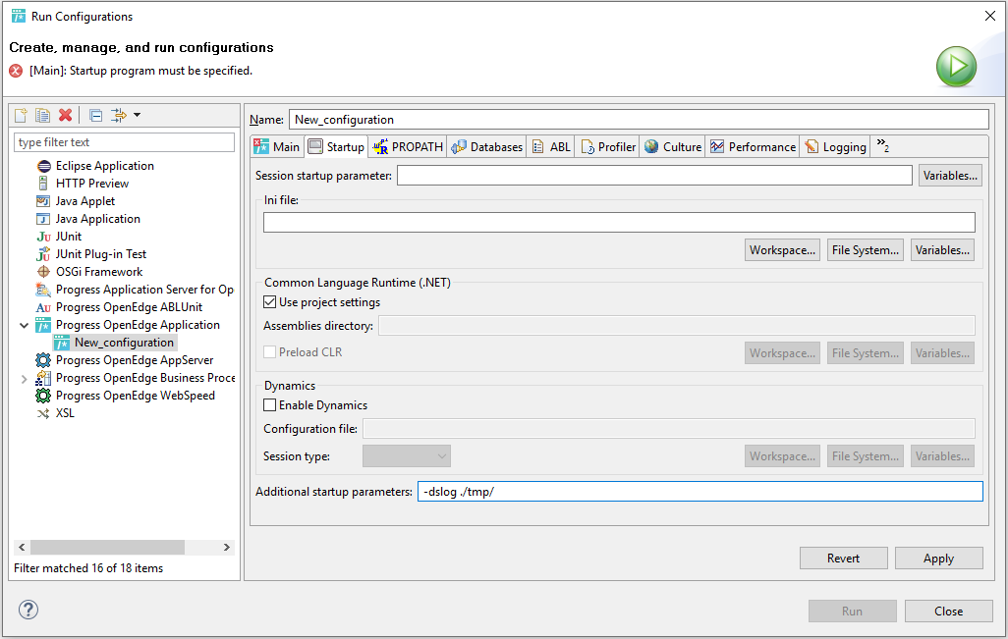
Task: Browse Workspace for Ini file
Action: tap(782, 250)
